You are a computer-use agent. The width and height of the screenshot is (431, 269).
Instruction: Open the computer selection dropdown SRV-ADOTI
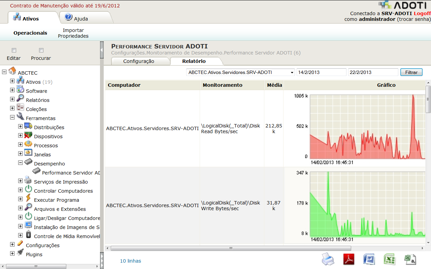[x=240, y=72]
